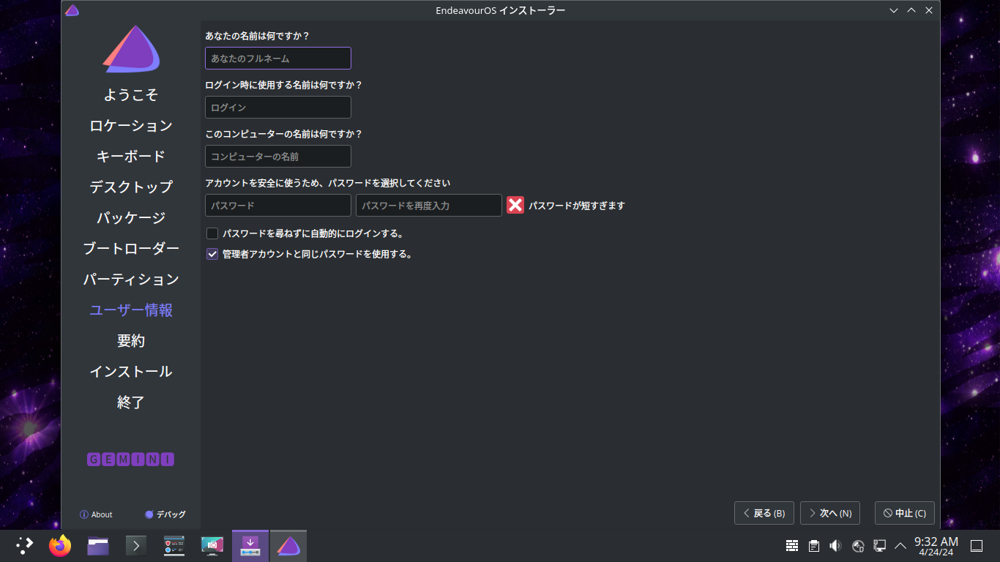Click the EndeavourOS icon in the title bar

[72, 10]
